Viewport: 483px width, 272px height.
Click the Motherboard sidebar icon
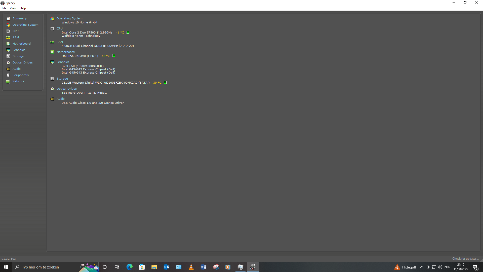tap(8, 44)
